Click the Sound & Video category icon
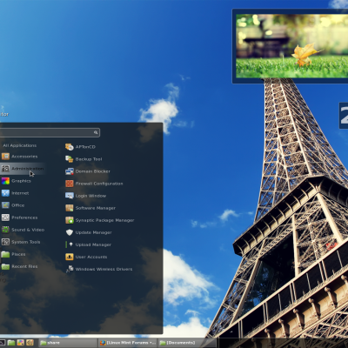Image resolution: width=348 pixels, height=348 pixels. (x=5, y=230)
